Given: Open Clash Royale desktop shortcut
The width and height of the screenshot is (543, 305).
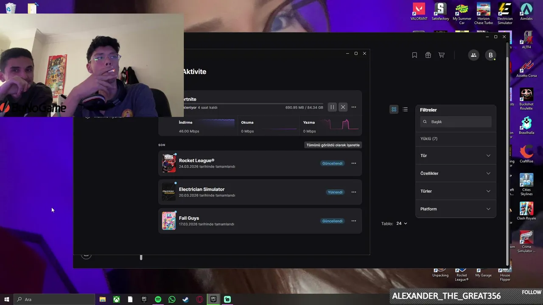Looking at the screenshot, I should pyautogui.click(x=526, y=211).
